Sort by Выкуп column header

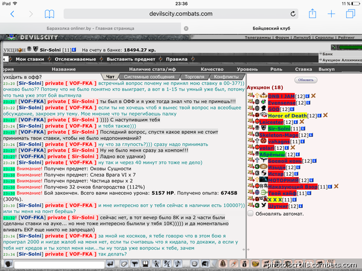326,69
